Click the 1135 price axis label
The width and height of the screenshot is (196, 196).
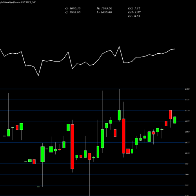[187, 100]
